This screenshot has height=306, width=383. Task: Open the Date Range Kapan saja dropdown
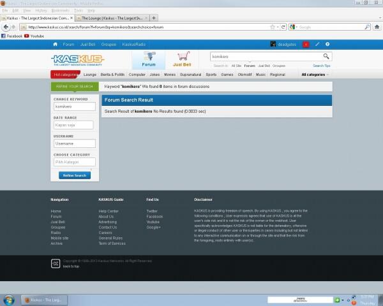(x=73, y=125)
